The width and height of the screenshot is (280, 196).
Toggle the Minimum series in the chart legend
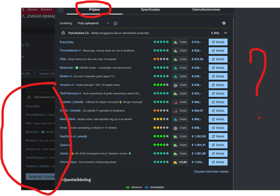coord(134,187)
